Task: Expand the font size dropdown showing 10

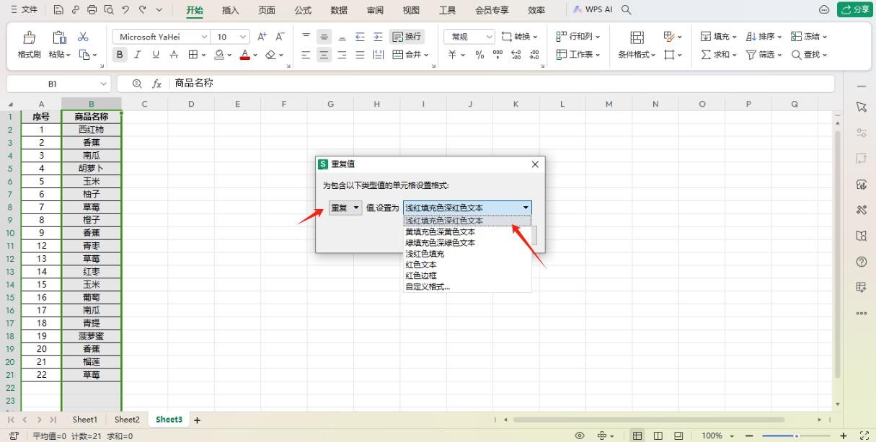Action: point(243,37)
